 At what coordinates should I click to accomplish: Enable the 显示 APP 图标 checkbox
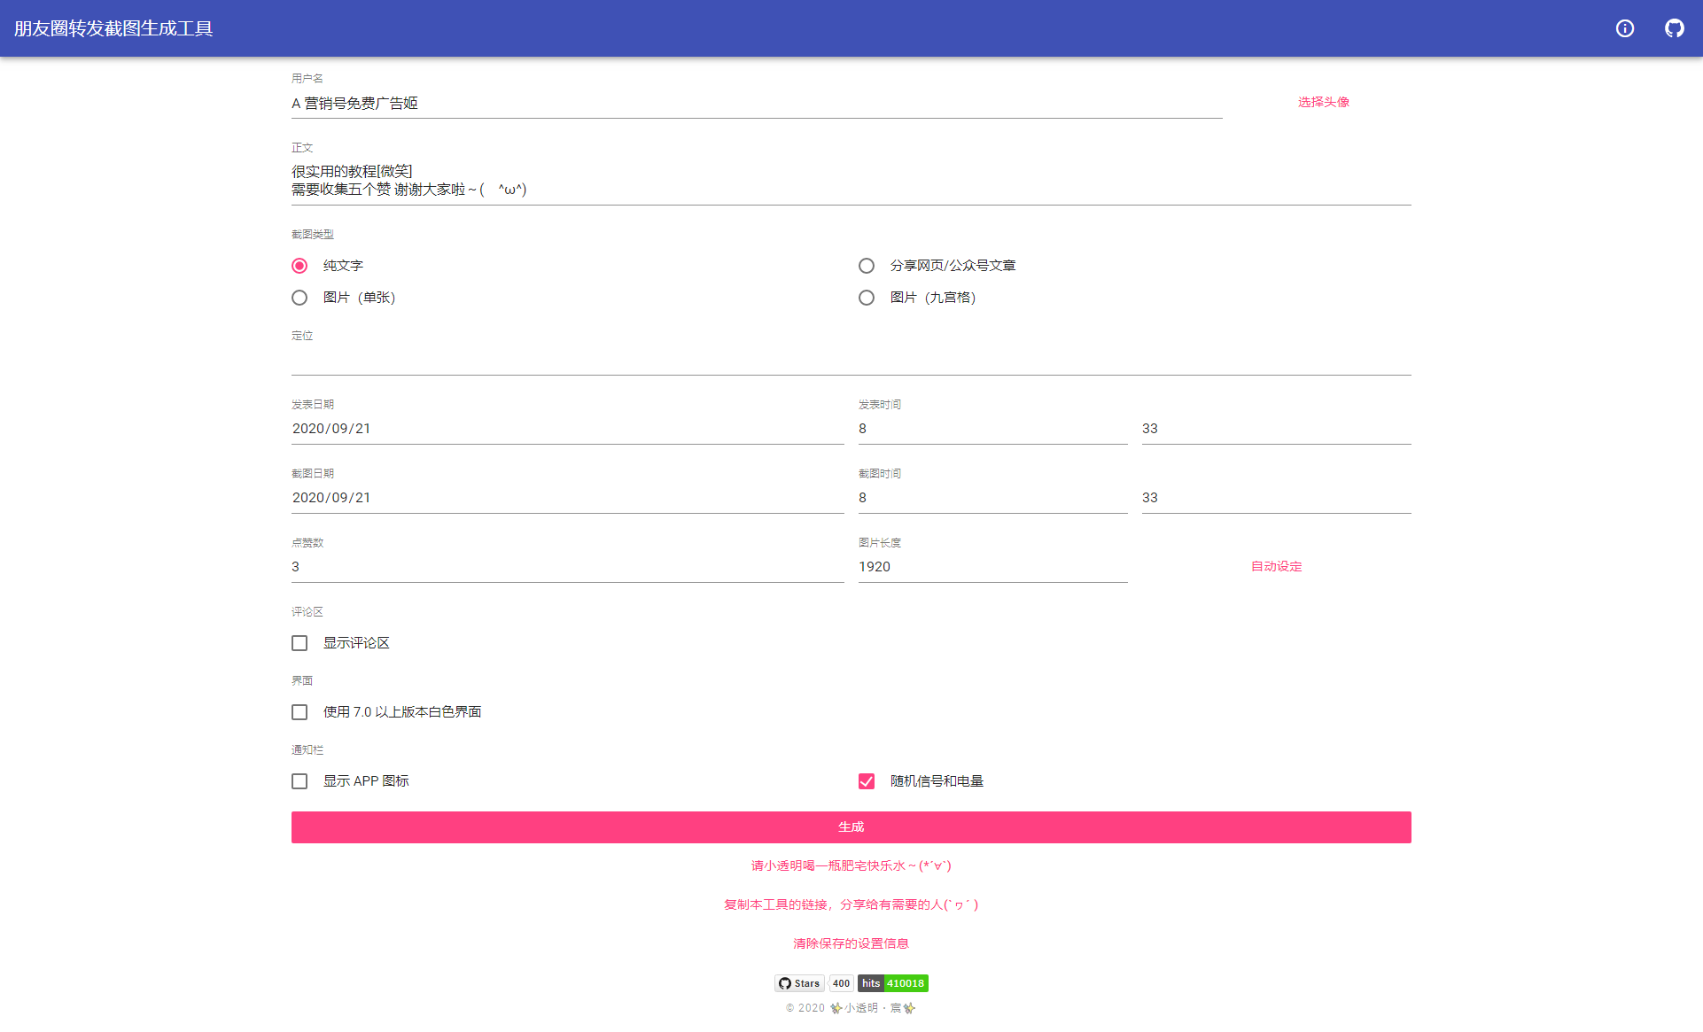tap(299, 781)
